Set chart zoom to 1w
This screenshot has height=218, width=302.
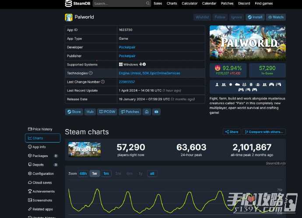95,174
